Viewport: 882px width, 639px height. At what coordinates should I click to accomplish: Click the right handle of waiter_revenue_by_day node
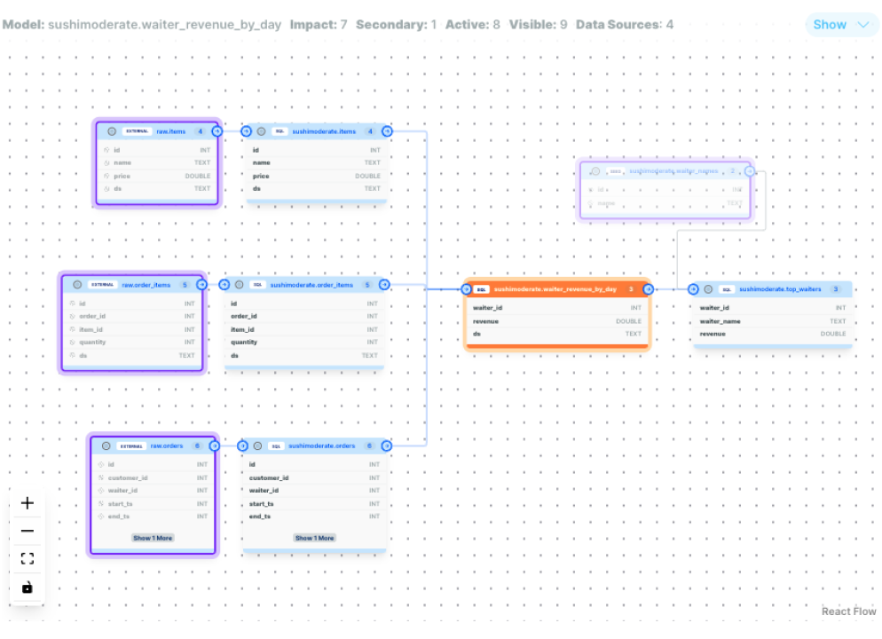point(648,289)
